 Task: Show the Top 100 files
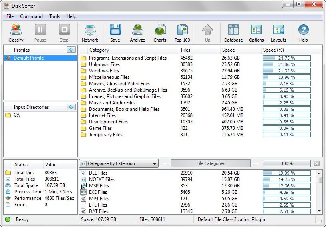[x=182, y=33]
